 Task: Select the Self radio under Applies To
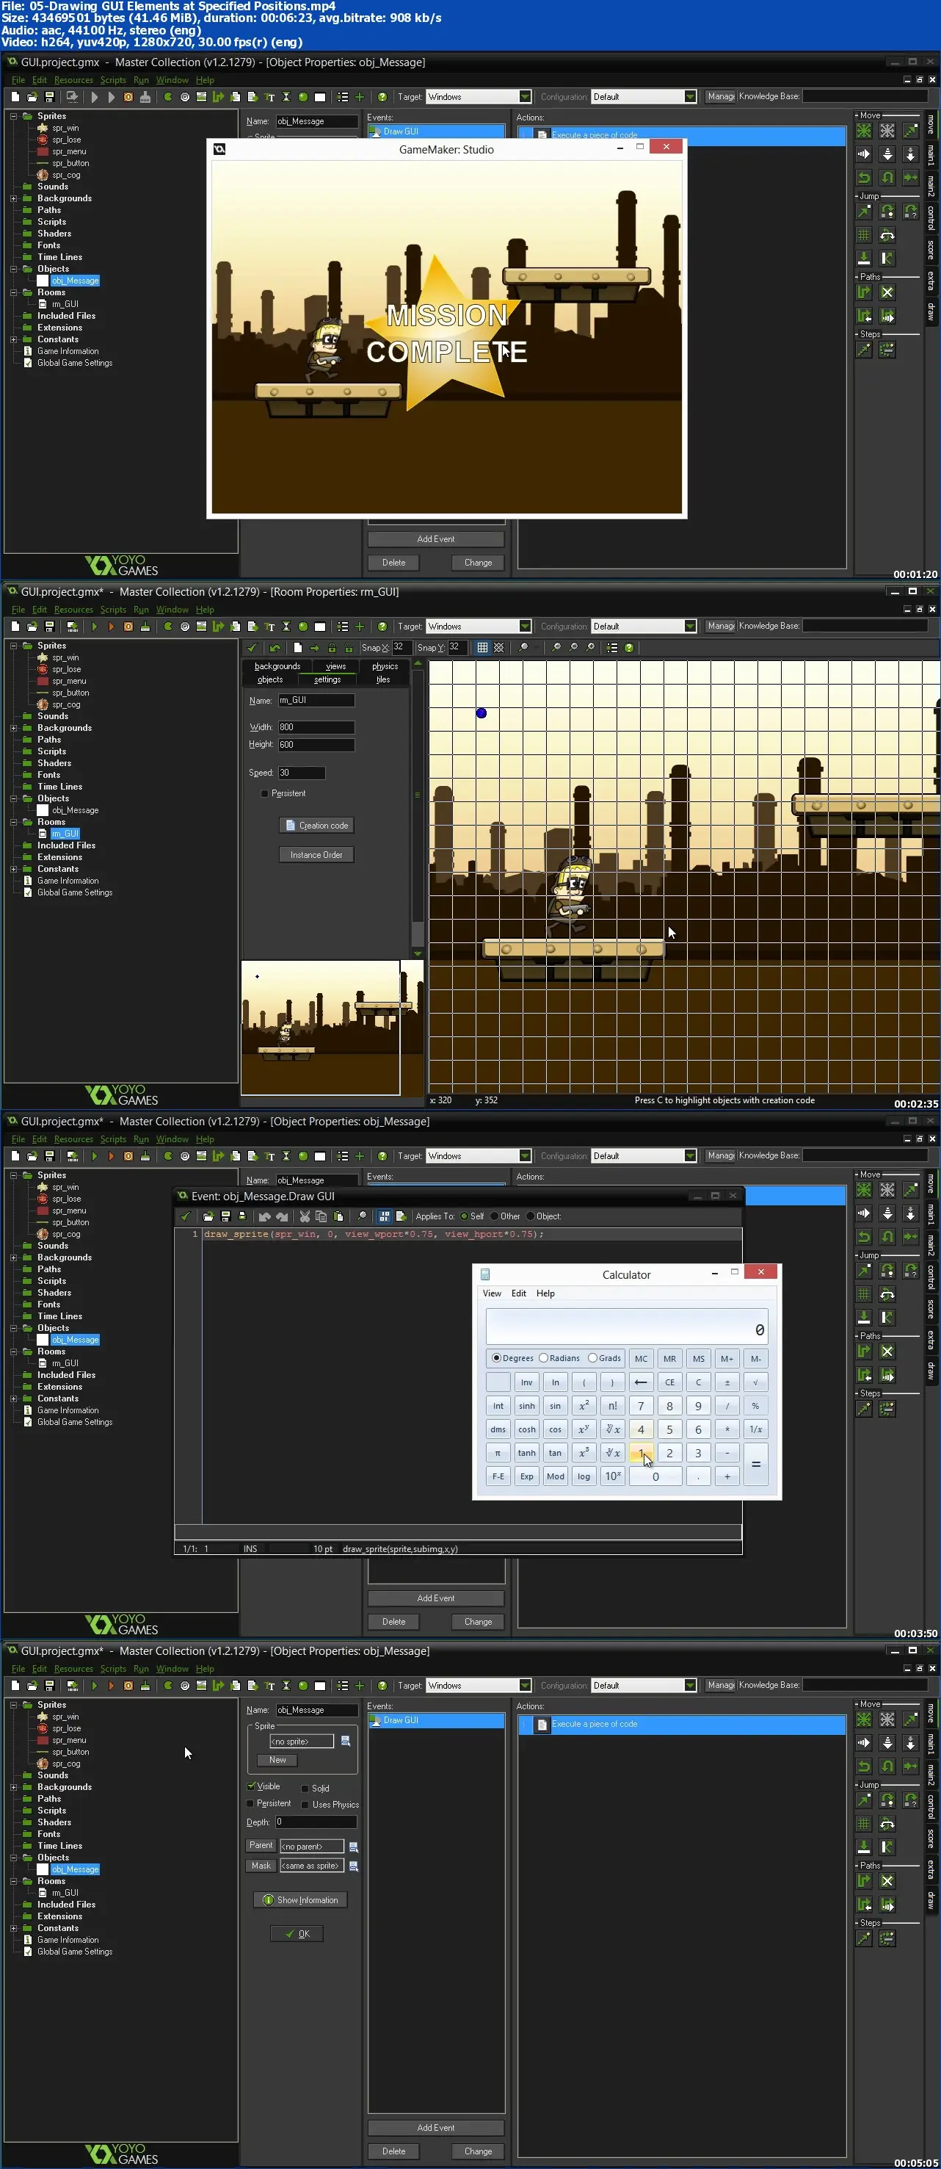(464, 1216)
